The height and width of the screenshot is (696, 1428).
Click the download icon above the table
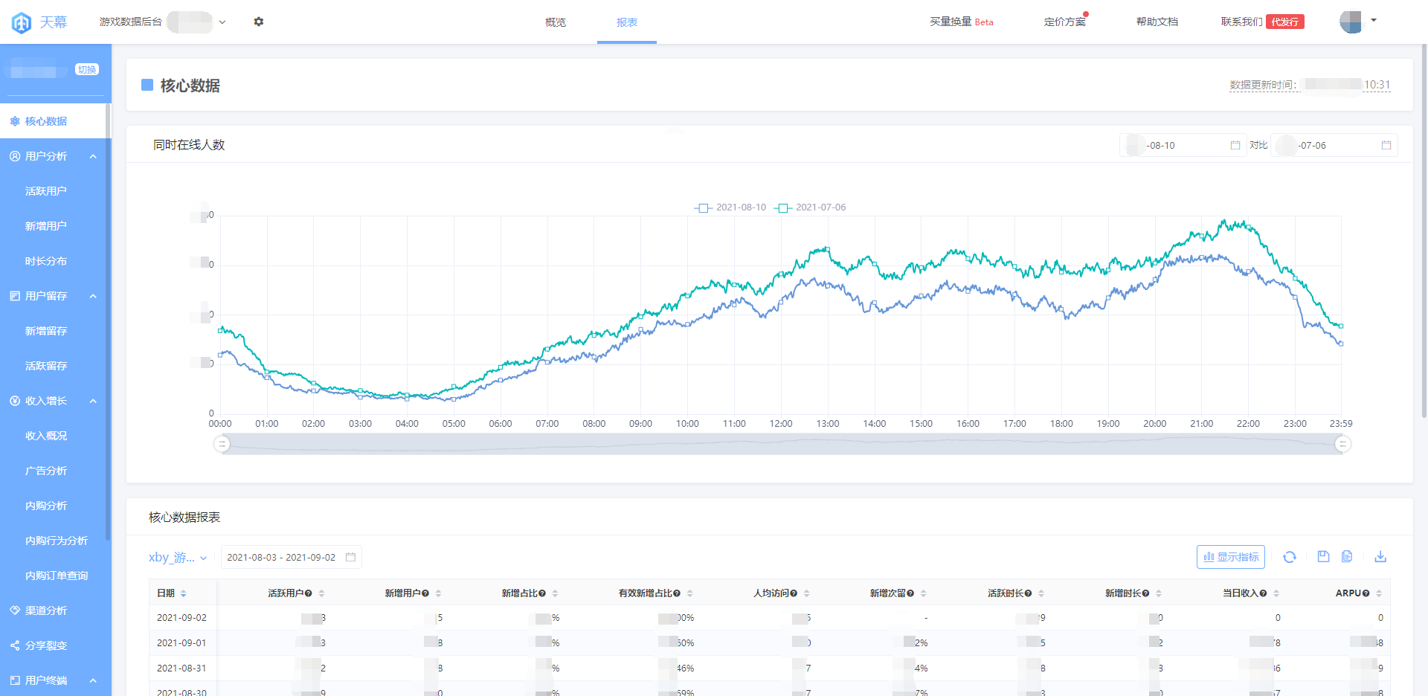click(1380, 556)
